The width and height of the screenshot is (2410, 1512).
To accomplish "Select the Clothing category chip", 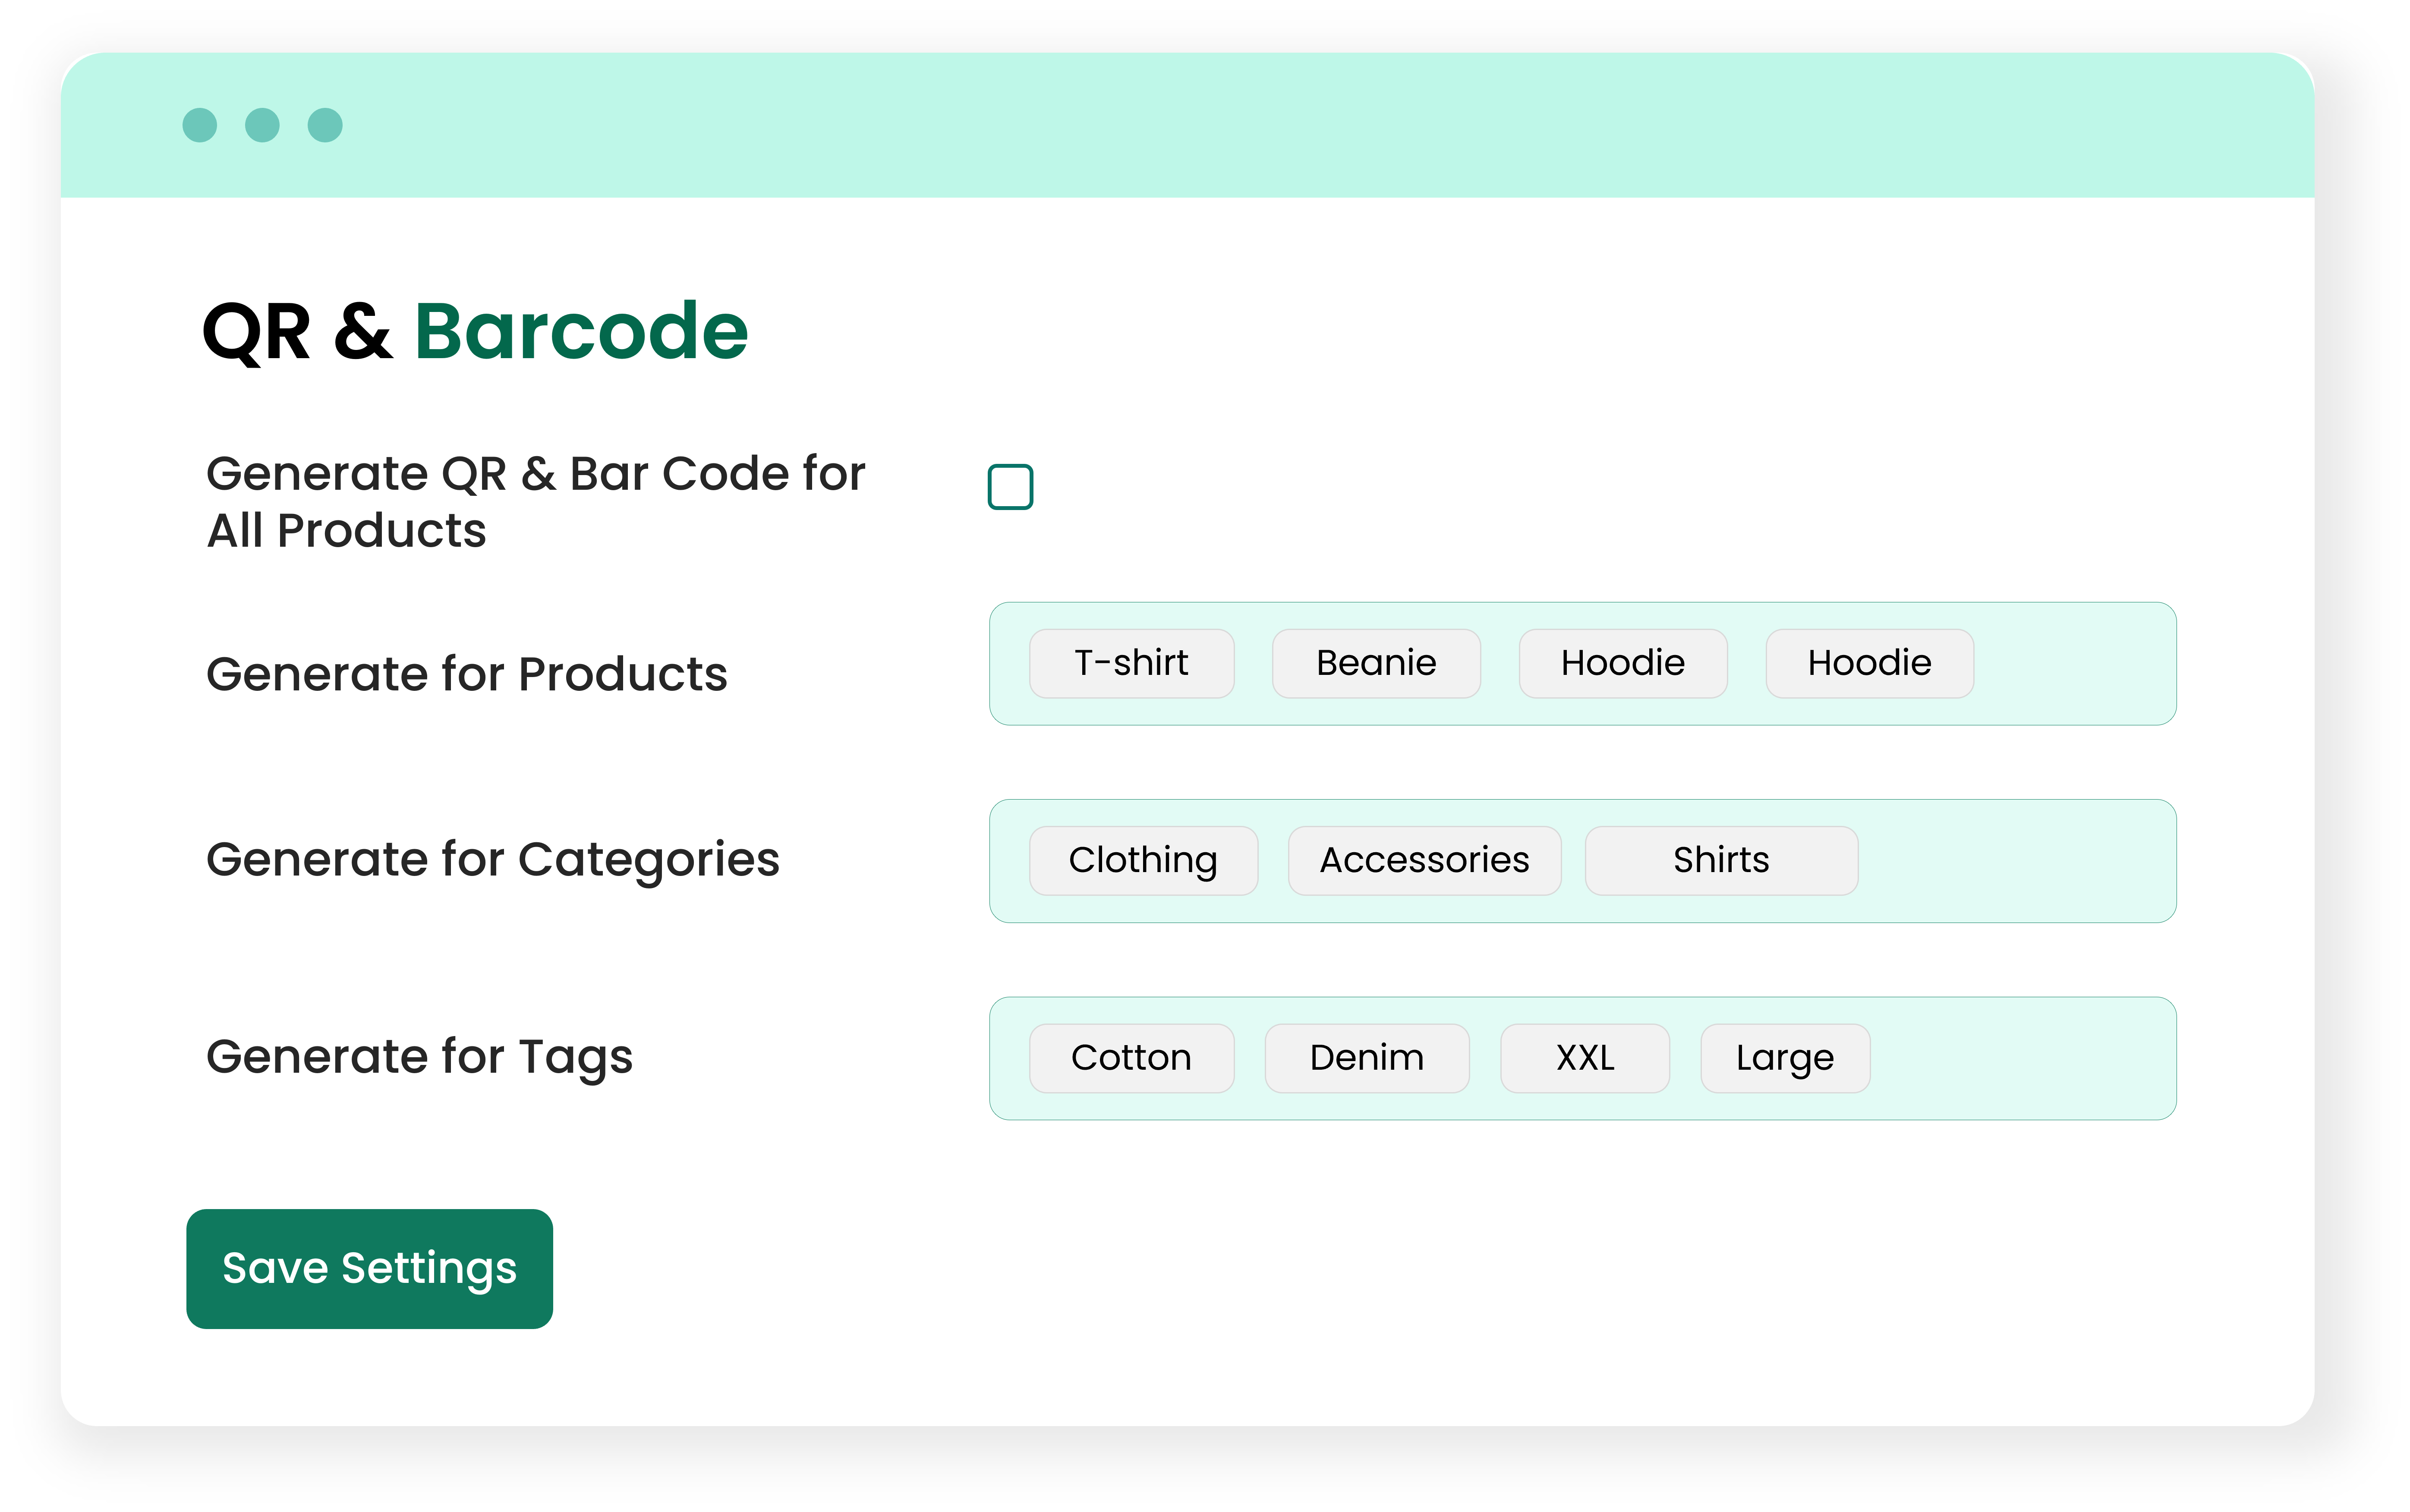I will 1143,860.
